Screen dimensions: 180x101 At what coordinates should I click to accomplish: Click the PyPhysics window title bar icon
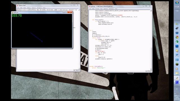[12, 12]
